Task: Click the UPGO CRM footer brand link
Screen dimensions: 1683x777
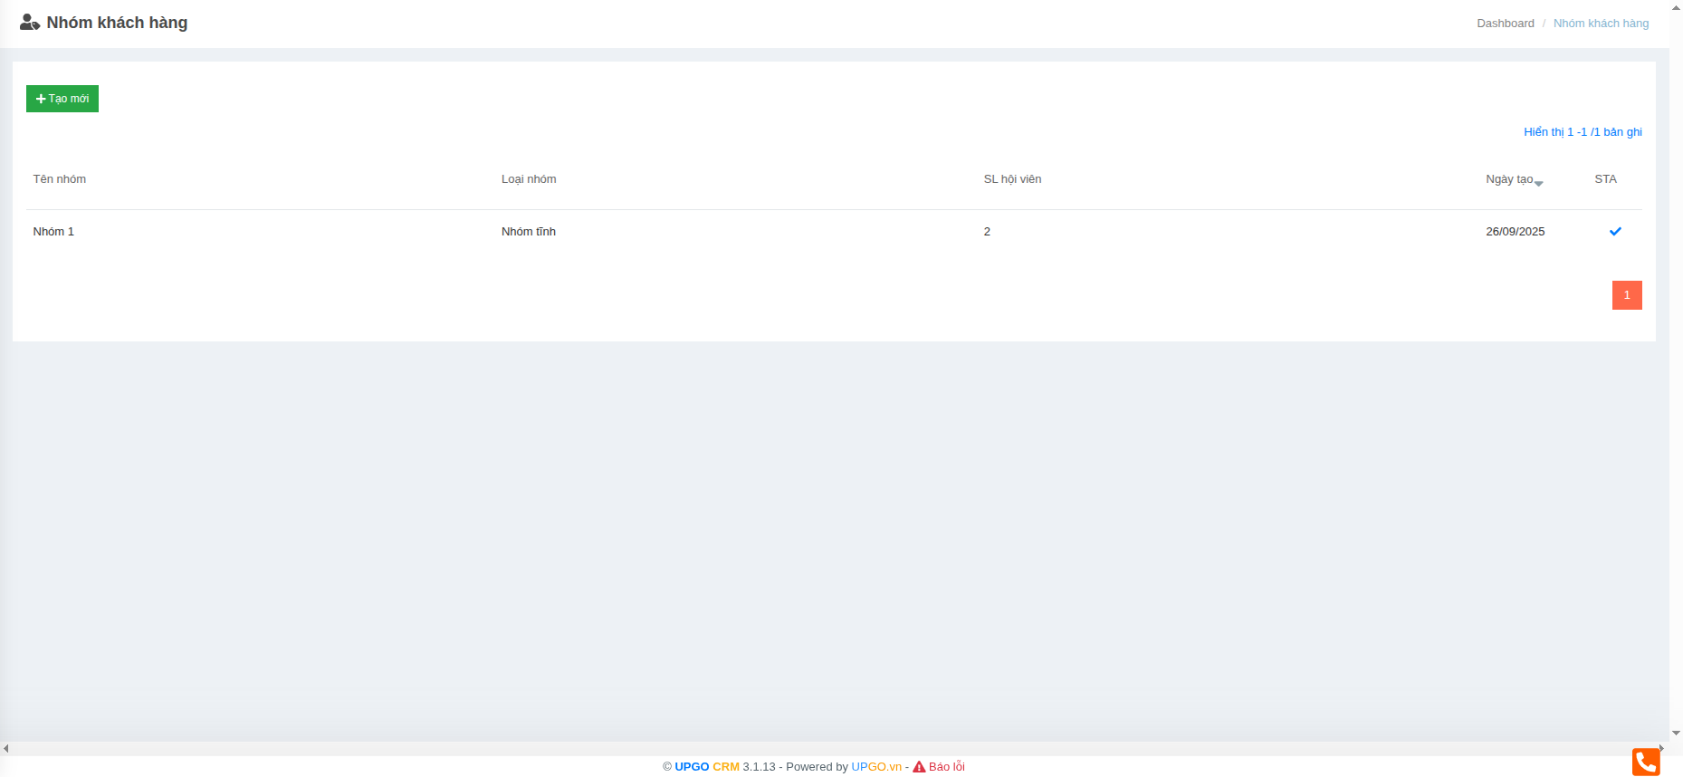Action: [706, 767]
